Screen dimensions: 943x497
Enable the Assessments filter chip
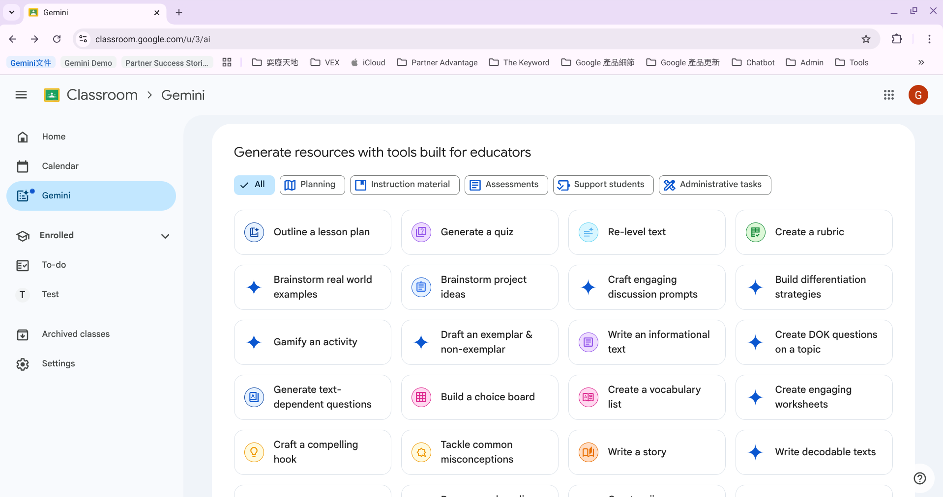pos(506,185)
